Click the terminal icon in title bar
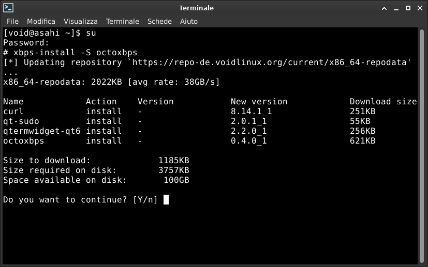Viewport: 428px width, 267px height. [8, 8]
